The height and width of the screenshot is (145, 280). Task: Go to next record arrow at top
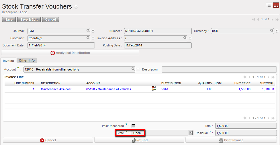pos(272,19)
